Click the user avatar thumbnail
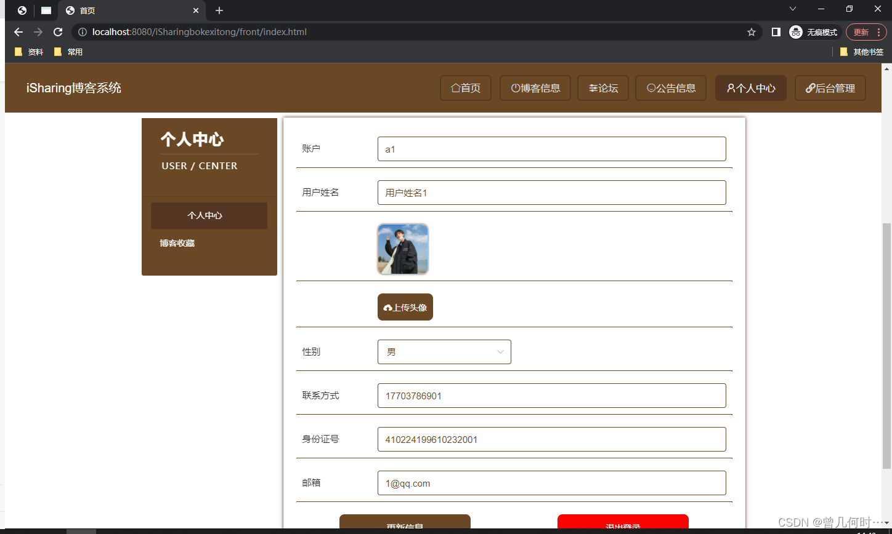892x534 pixels. [402, 249]
